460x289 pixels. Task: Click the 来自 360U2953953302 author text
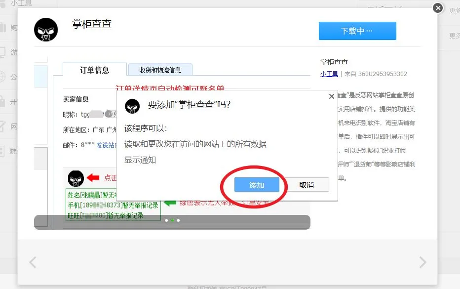coord(376,74)
